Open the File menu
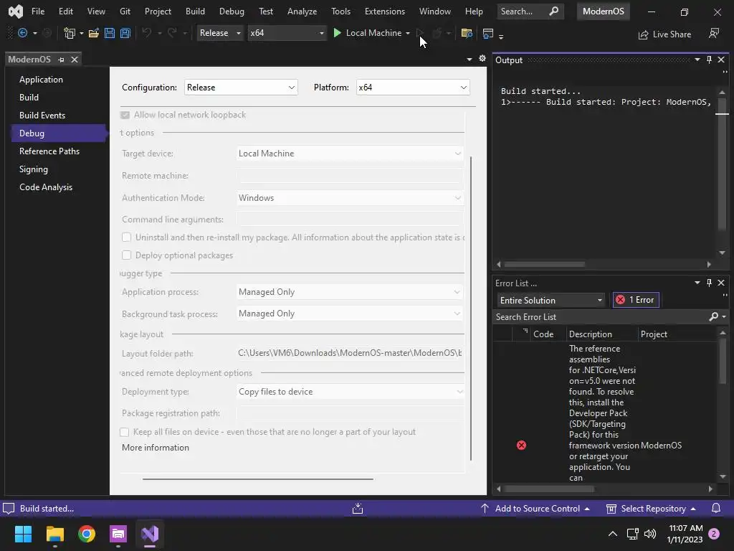This screenshot has width=734, height=551. [x=38, y=11]
